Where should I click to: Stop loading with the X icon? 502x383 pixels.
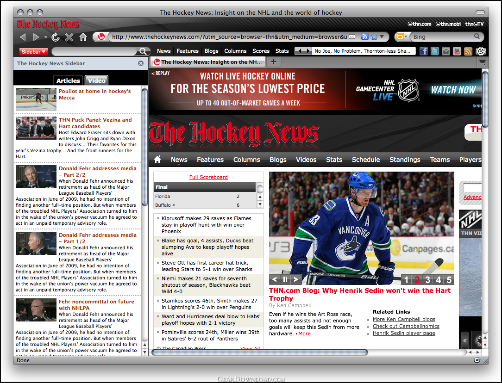click(69, 37)
